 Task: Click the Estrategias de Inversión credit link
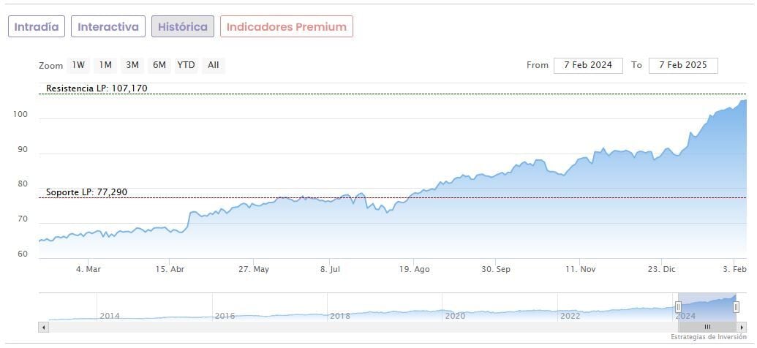point(709,337)
